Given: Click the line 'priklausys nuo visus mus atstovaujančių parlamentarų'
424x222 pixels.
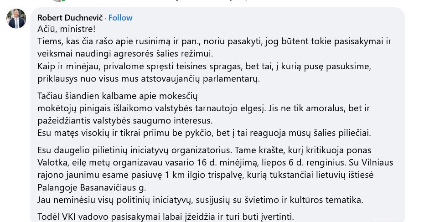Looking at the screenshot, I should (x=149, y=79).
